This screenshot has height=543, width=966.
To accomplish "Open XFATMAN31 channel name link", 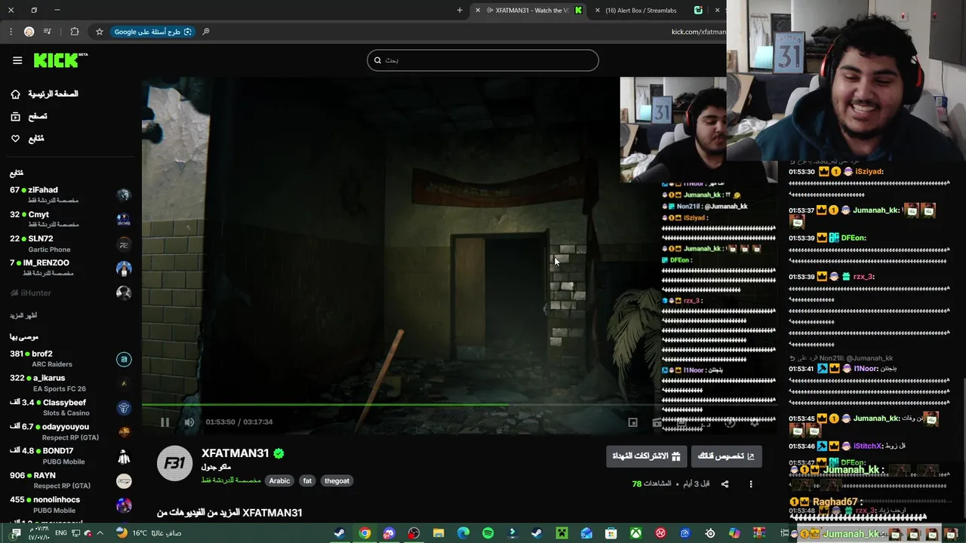I will click(x=235, y=453).
